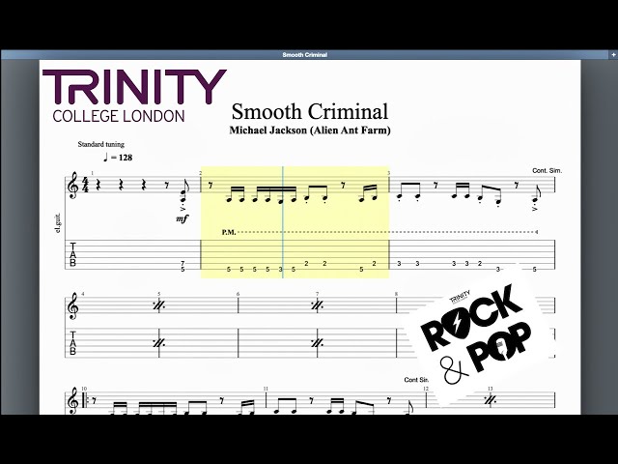Click the fret 3 tab note in highlighted bar
The width and height of the screenshot is (618, 464).
pyautogui.click(x=281, y=270)
